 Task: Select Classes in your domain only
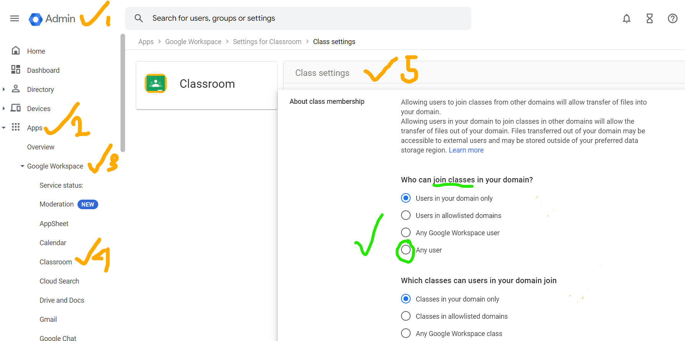coord(406,299)
